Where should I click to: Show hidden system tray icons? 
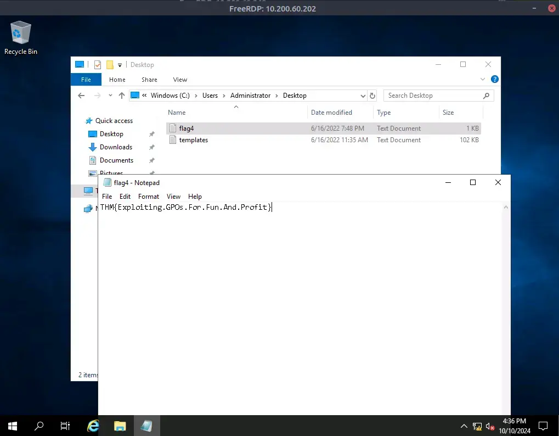click(x=464, y=426)
